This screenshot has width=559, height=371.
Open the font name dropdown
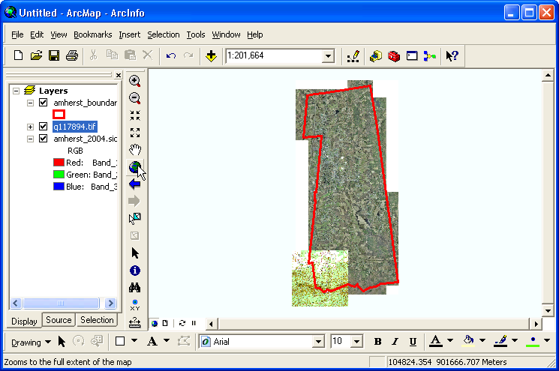(x=317, y=342)
